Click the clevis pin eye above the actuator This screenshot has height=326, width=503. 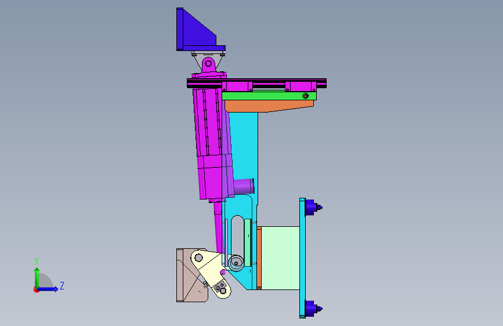click(x=208, y=64)
